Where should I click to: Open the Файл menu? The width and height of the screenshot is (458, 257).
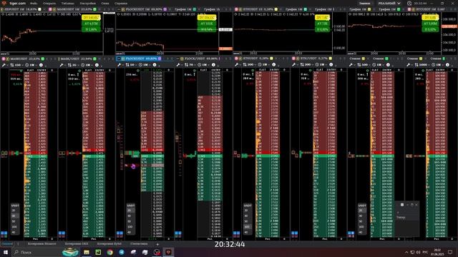(x=34, y=3)
